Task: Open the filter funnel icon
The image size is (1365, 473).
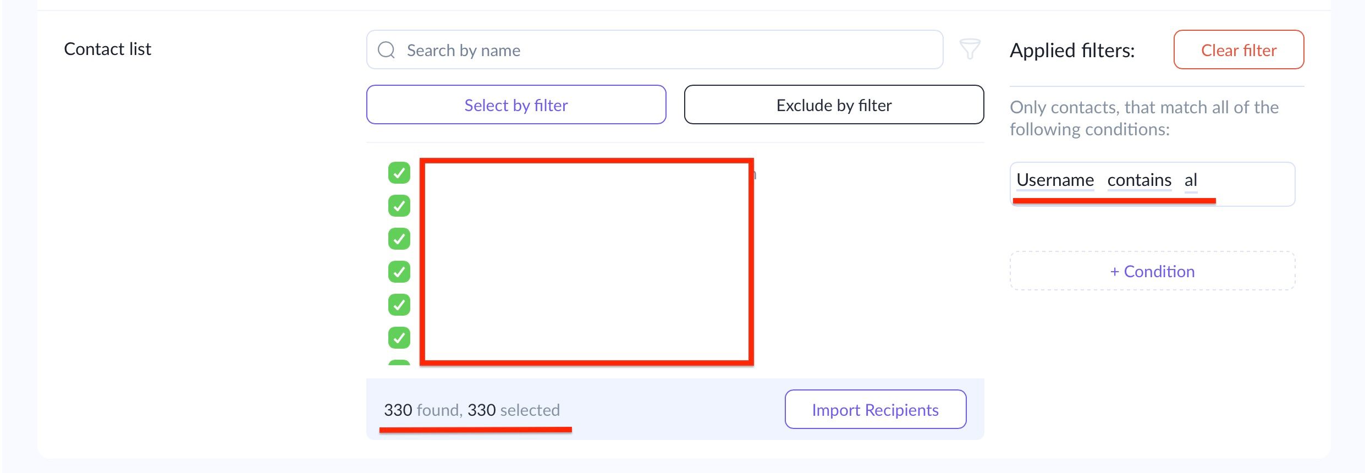Action: (x=970, y=49)
